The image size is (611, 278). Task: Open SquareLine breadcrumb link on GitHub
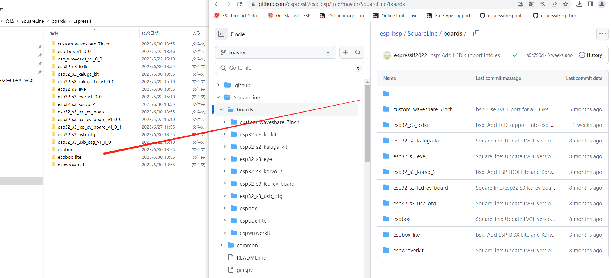coord(422,34)
